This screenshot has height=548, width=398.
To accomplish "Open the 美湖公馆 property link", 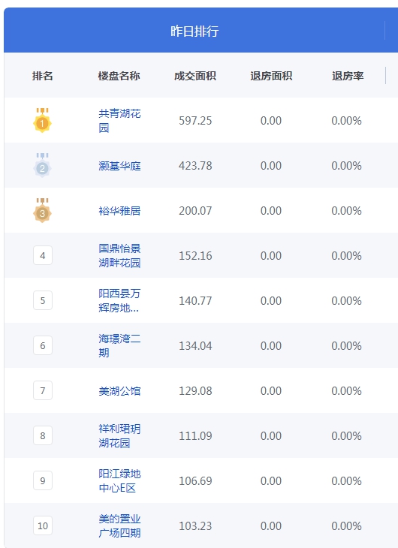I will (119, 390).
